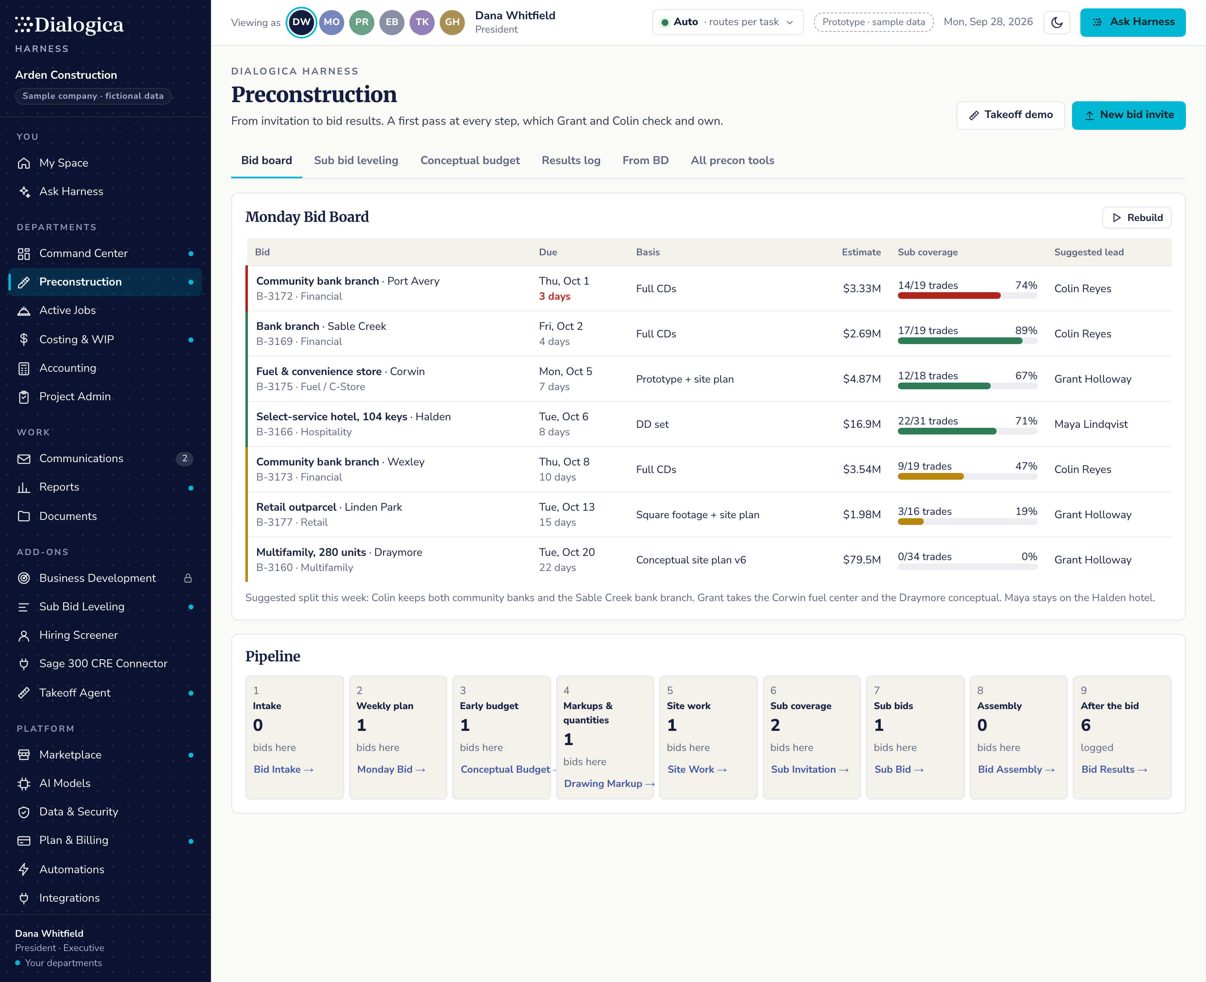Open Bid Results pipeline link
The width and height of the screenshot is (1206, 982).
click(x=1114, y=769)
